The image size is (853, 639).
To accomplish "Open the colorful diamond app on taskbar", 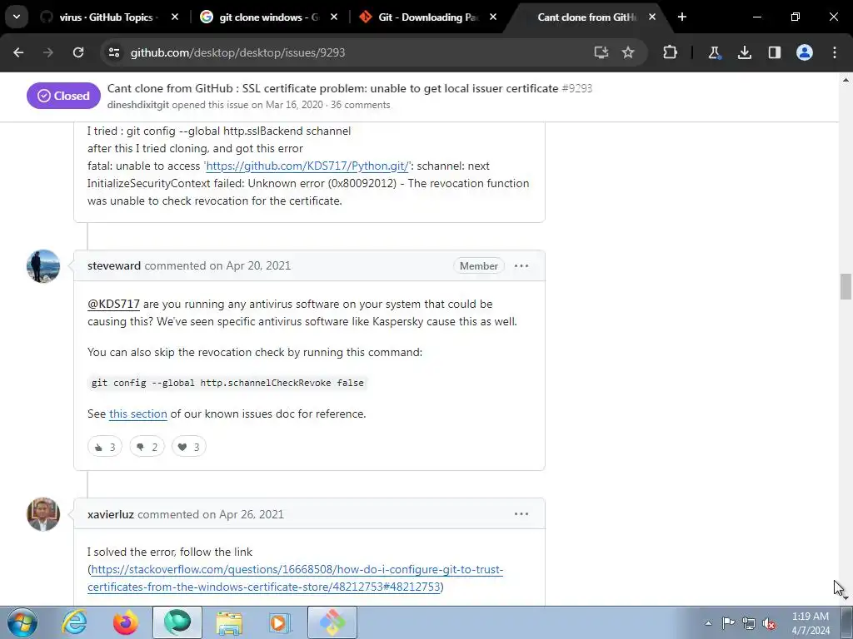I will click(332, 622).
